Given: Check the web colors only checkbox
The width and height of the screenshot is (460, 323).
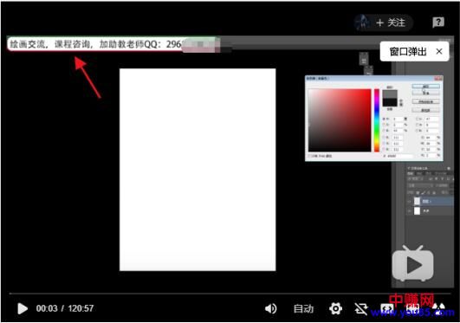Looking at the screenshot, I should [309, 156].
